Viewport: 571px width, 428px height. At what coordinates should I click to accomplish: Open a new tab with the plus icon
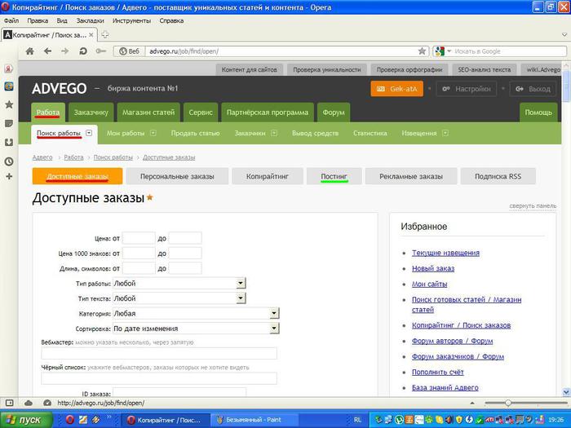105,35
